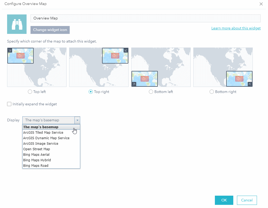Choose ArcGIS Image Service option

(51, 143)
